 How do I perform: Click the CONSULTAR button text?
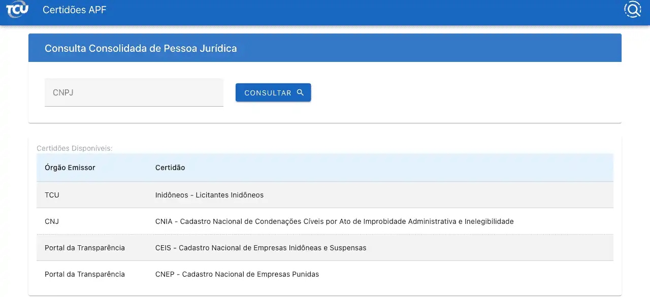click(268, 93)
